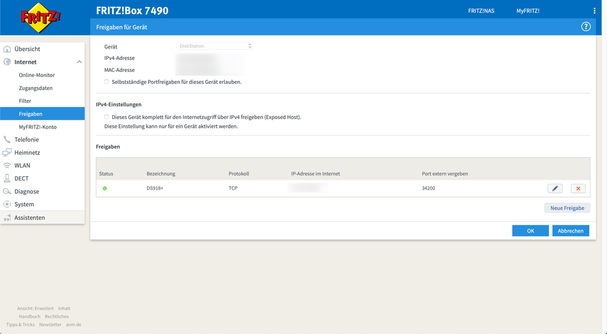The height and width of the screenshot is (334, 607).
Task: Open the Gerät DiskStation dropdown
Action: click(215, 46)
